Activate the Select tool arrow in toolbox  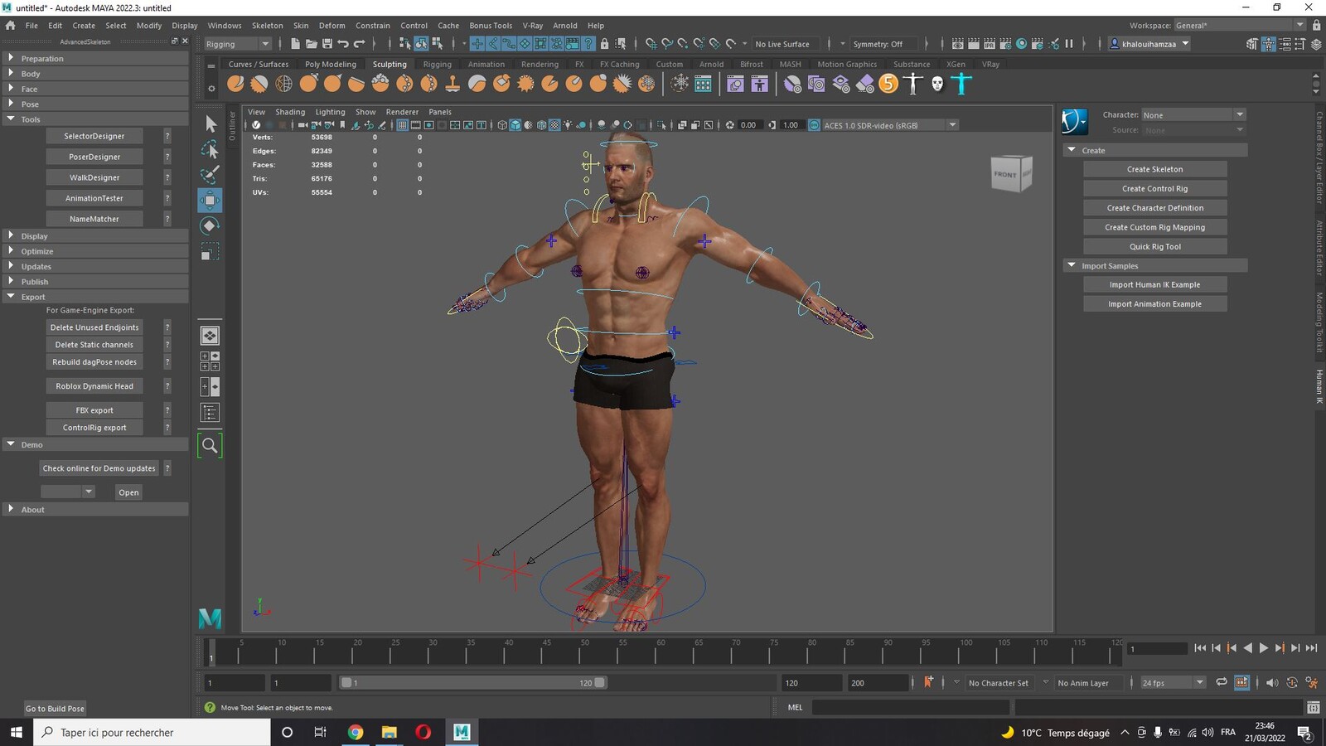210,124
